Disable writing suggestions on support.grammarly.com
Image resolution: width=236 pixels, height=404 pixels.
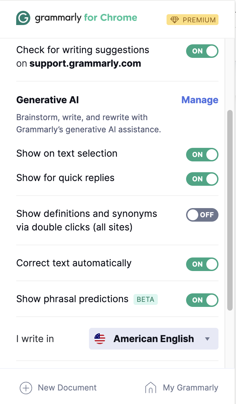202,51
